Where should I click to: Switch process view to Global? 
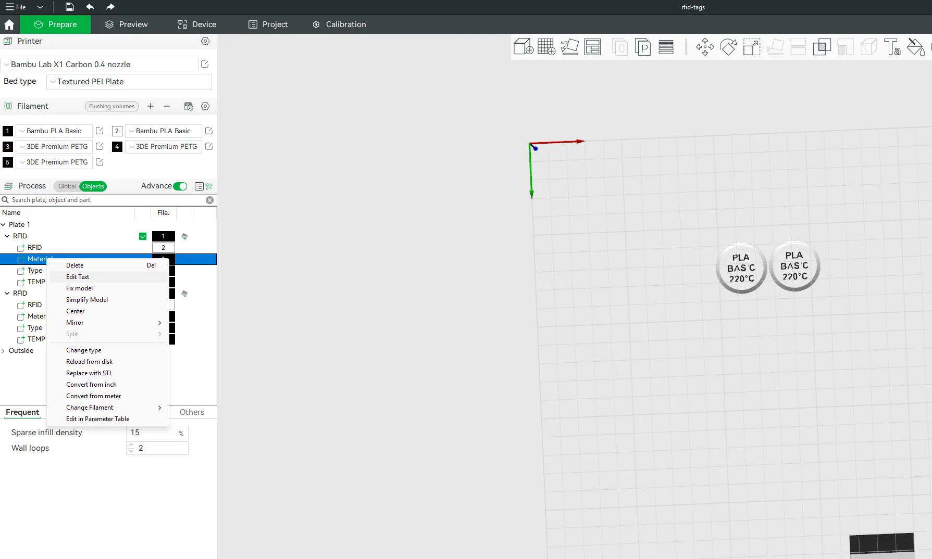(67, 186)
